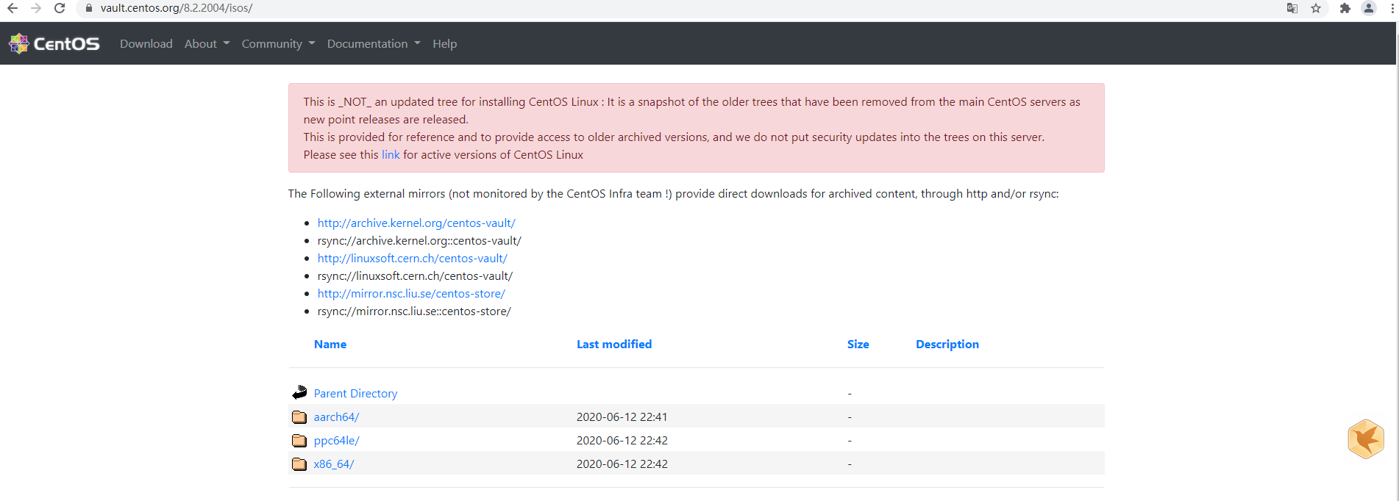Click the CentOS logo
Image resolution: width=1399 pixels, height=501 pixels.
(54, 43)
